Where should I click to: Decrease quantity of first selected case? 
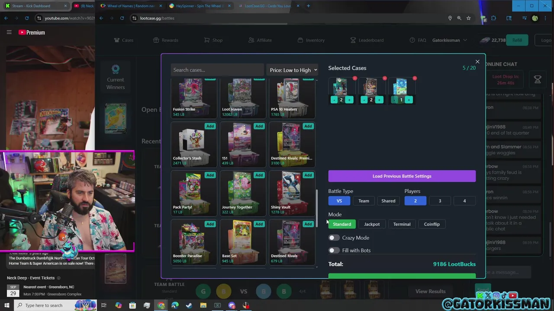(334, 100)
